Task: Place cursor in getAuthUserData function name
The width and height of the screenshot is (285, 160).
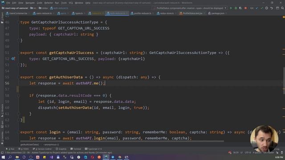Action: (66, 77)
